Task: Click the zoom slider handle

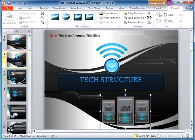Action: [167, 136]
